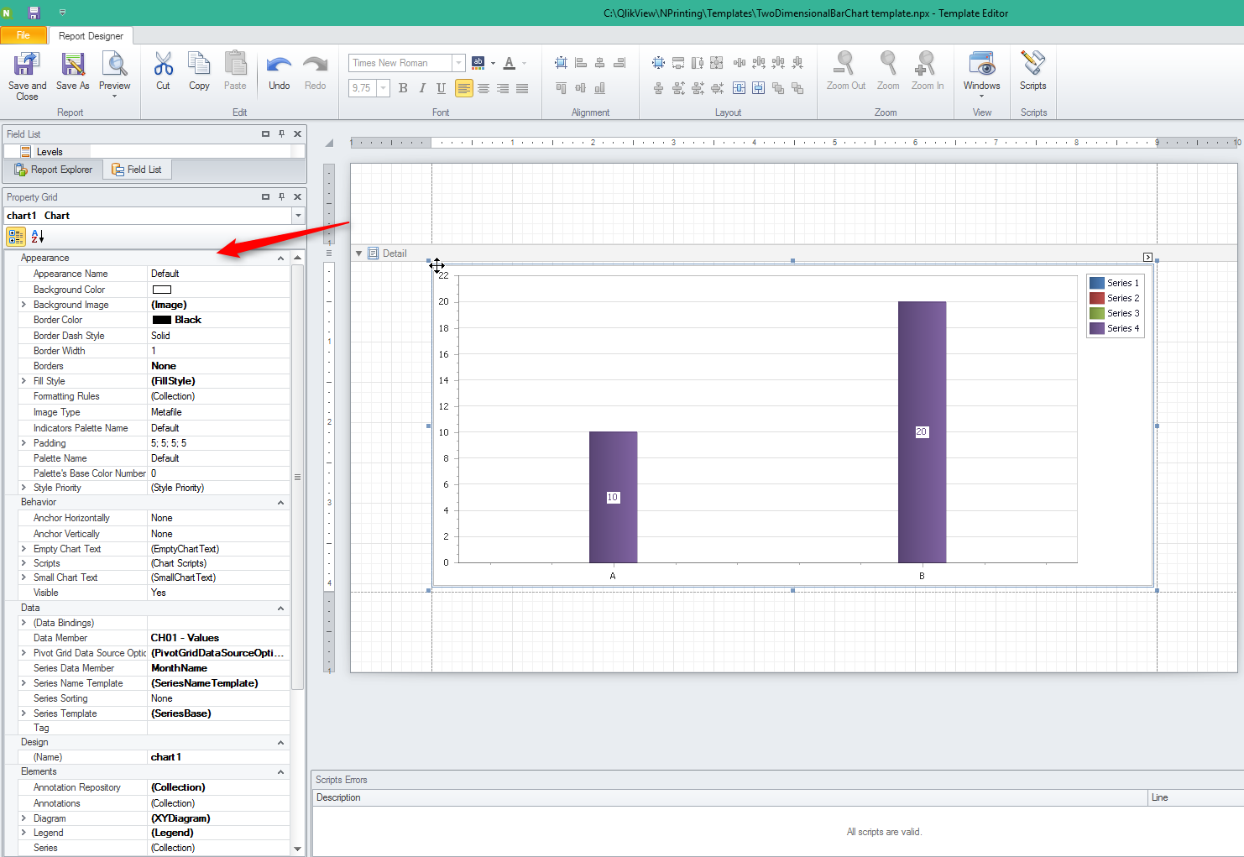
Task: Click the Description column header
Action: coord(729,797)
